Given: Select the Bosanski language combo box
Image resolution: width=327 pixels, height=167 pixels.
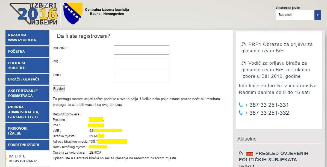Looking at the screenshot, I should tap(295, 15).
